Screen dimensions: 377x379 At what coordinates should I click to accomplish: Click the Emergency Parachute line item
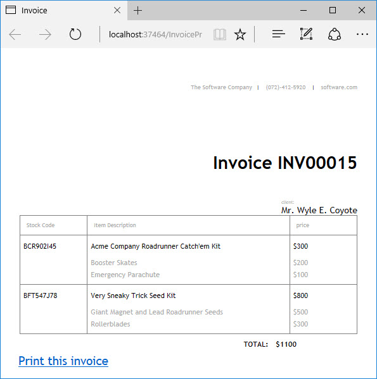click(125, 275)
